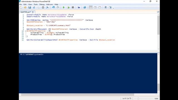The width and height of the screenshot is (178, 100).
Task: Click Get-MsrcVulnerabilityReportHtml on line 15
Action: 42,40
